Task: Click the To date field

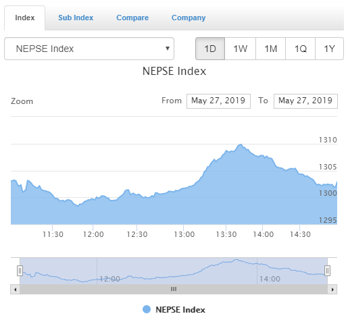Action: point(305,101)
